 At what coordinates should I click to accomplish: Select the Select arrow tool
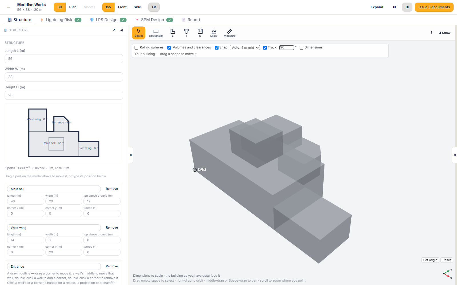click(x=139, y=33)
